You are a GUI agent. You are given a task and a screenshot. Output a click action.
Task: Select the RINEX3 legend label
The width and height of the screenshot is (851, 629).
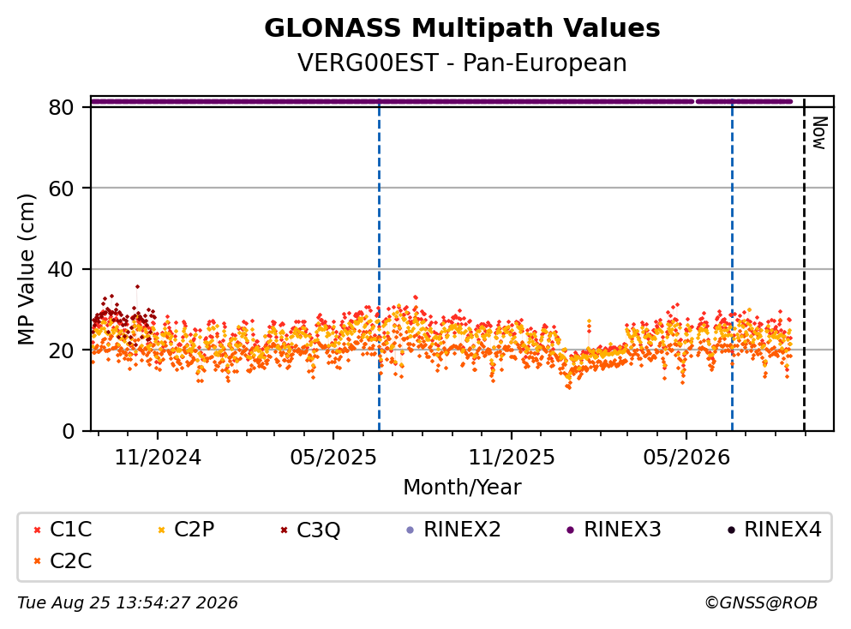pyautogui.click(x=622, y=529)
